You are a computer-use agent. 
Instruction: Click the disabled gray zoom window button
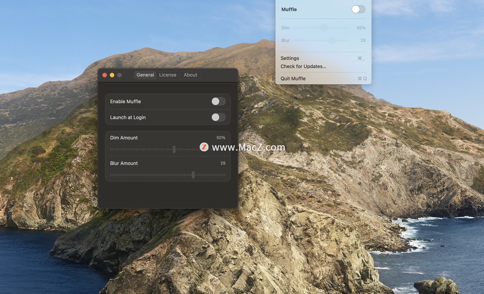tap(119, 75)
